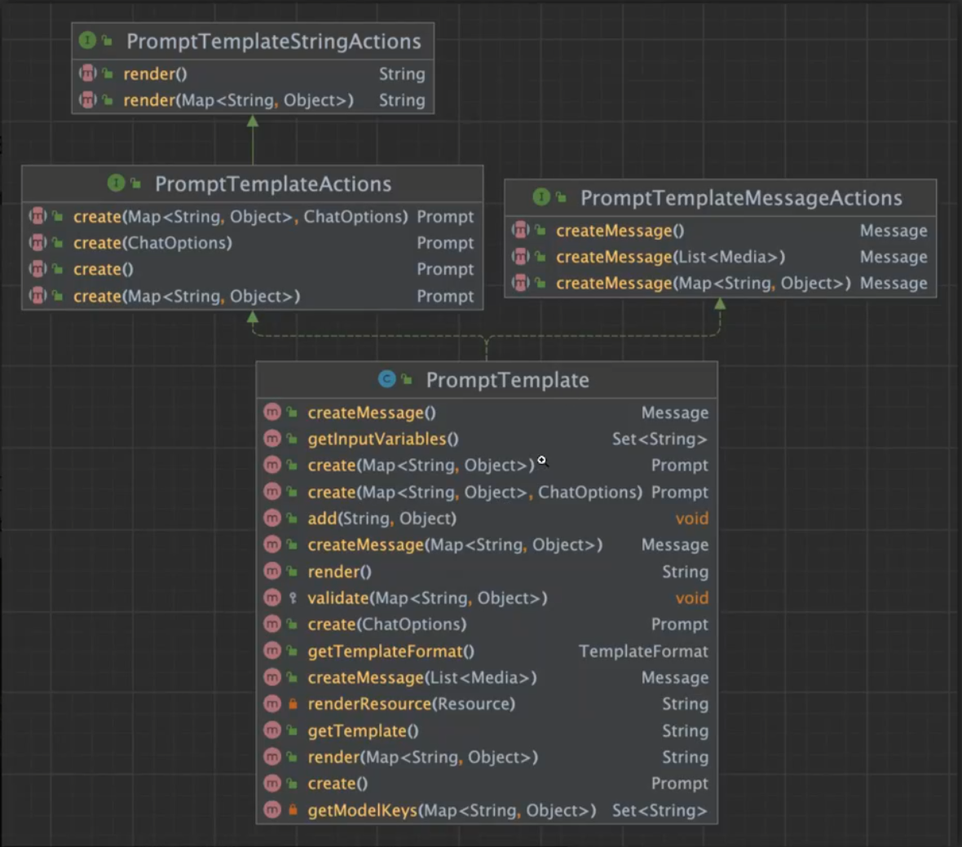Click the method icon beside getInputVariables()
962x847 pixels.
[272, 439]
